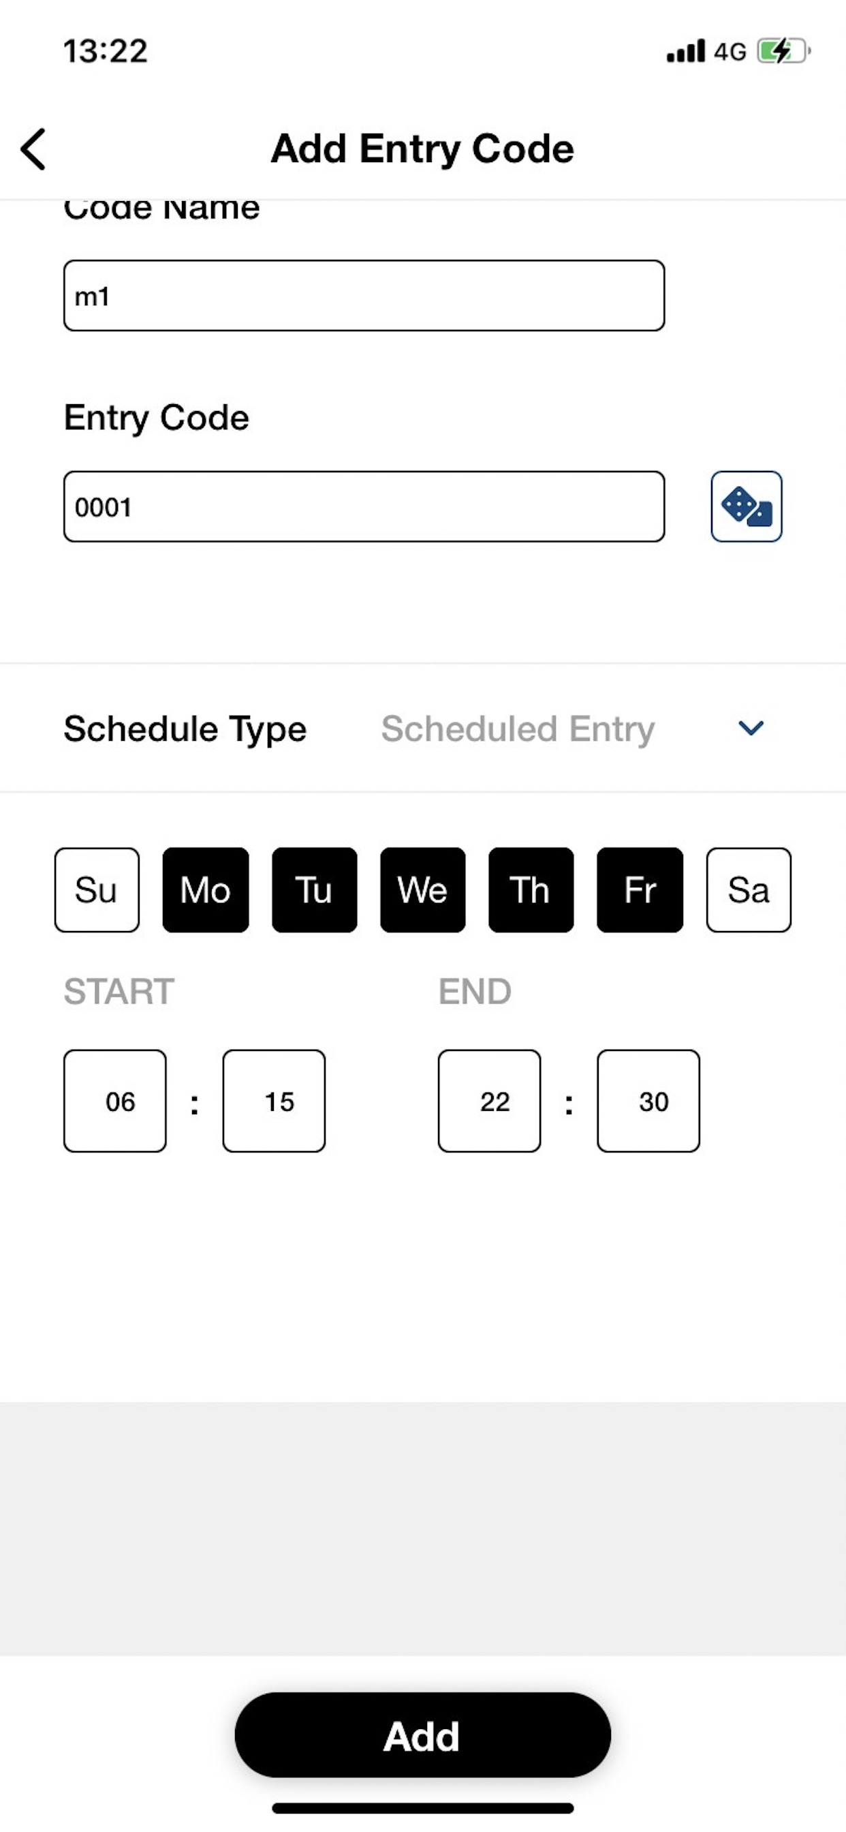The width and height of the screenshot is (846, 1832).
Task: Change the end hour 22 box
Action: coord(489,1101)
